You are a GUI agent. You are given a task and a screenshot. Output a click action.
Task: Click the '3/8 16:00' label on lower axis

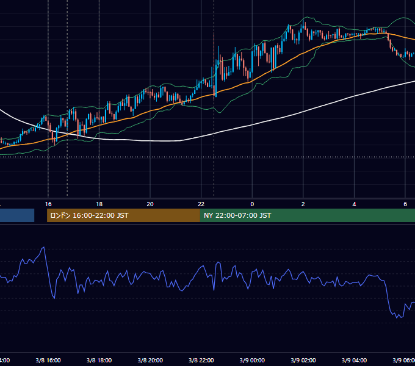pos(48,360)
